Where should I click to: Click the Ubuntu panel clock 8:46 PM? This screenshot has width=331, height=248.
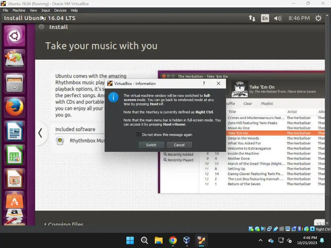[x=299, y=18]
